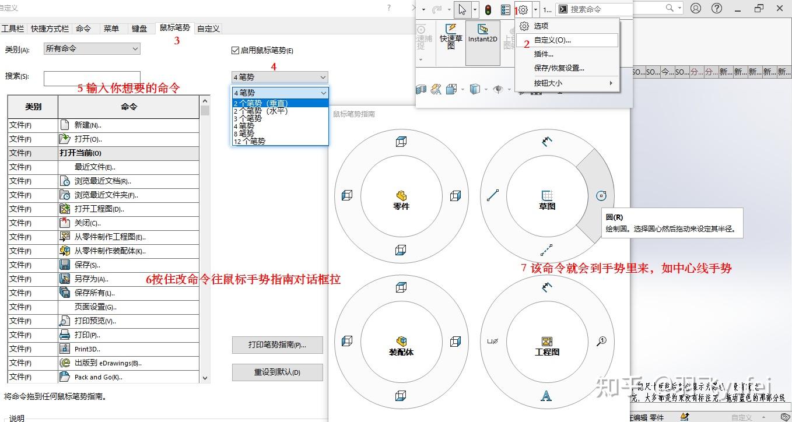
Task: Toggle the Instant2D button
Action: point(483,43)
